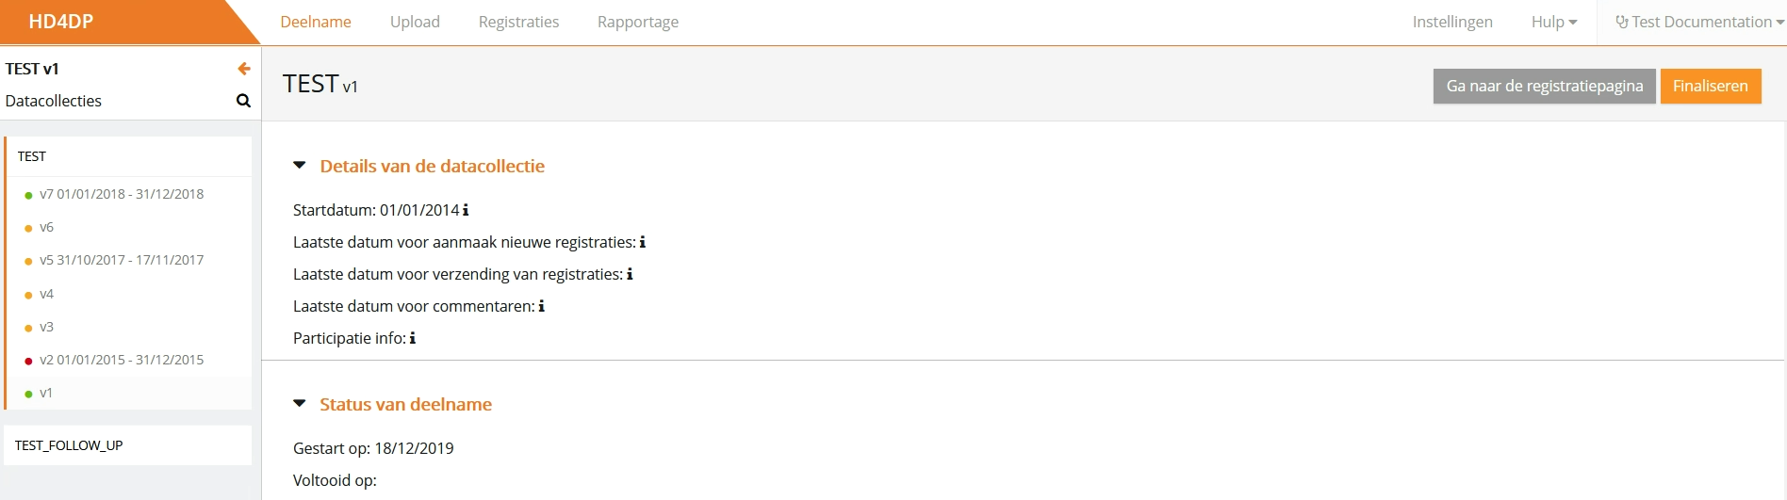Open Instellingen in the top menu
This screenshot has height=500, width=1787.
point(1452,22)
